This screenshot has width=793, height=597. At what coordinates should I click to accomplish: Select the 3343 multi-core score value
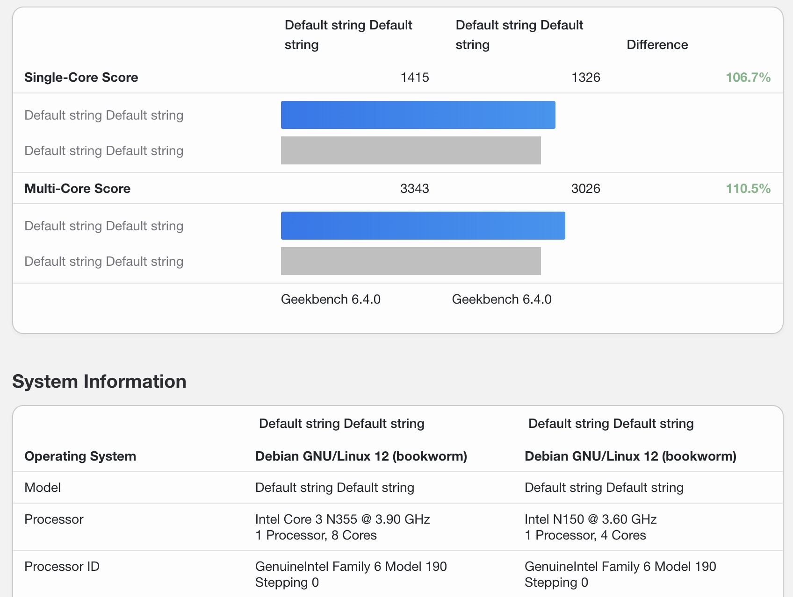tap(414, 189)
